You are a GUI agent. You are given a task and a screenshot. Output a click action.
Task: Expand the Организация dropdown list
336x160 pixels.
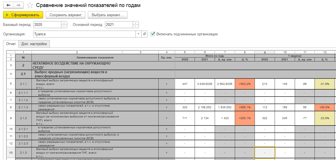coord(139,34)
